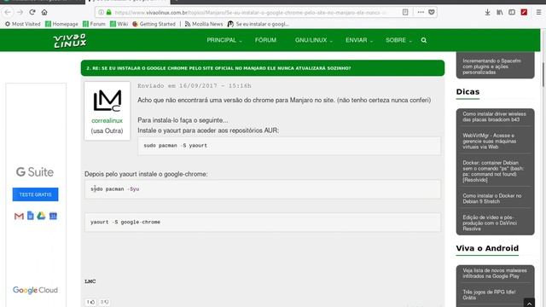
Task: Open the correalinux user profile link
Action: [107, 120]
